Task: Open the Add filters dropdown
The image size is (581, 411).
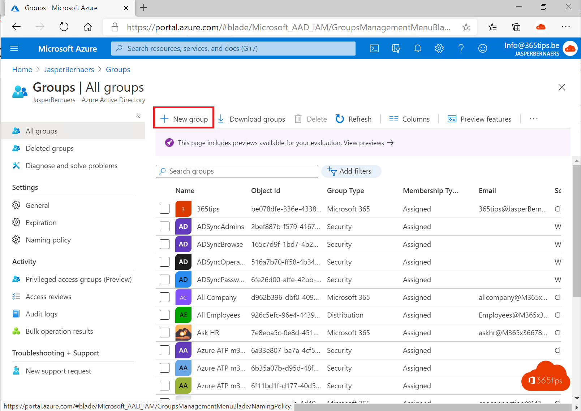Action: [351, 171]
